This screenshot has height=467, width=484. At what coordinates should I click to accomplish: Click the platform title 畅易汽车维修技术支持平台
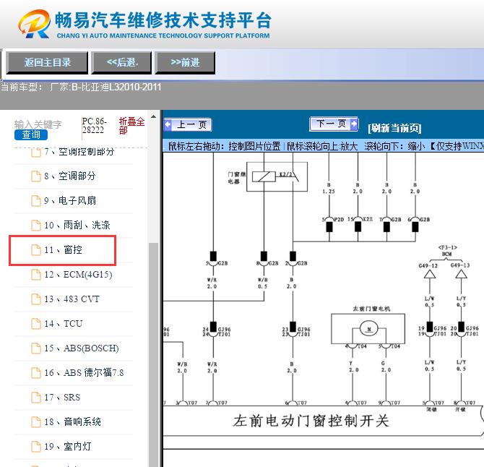pyautogui.click(x=163, y=20)
